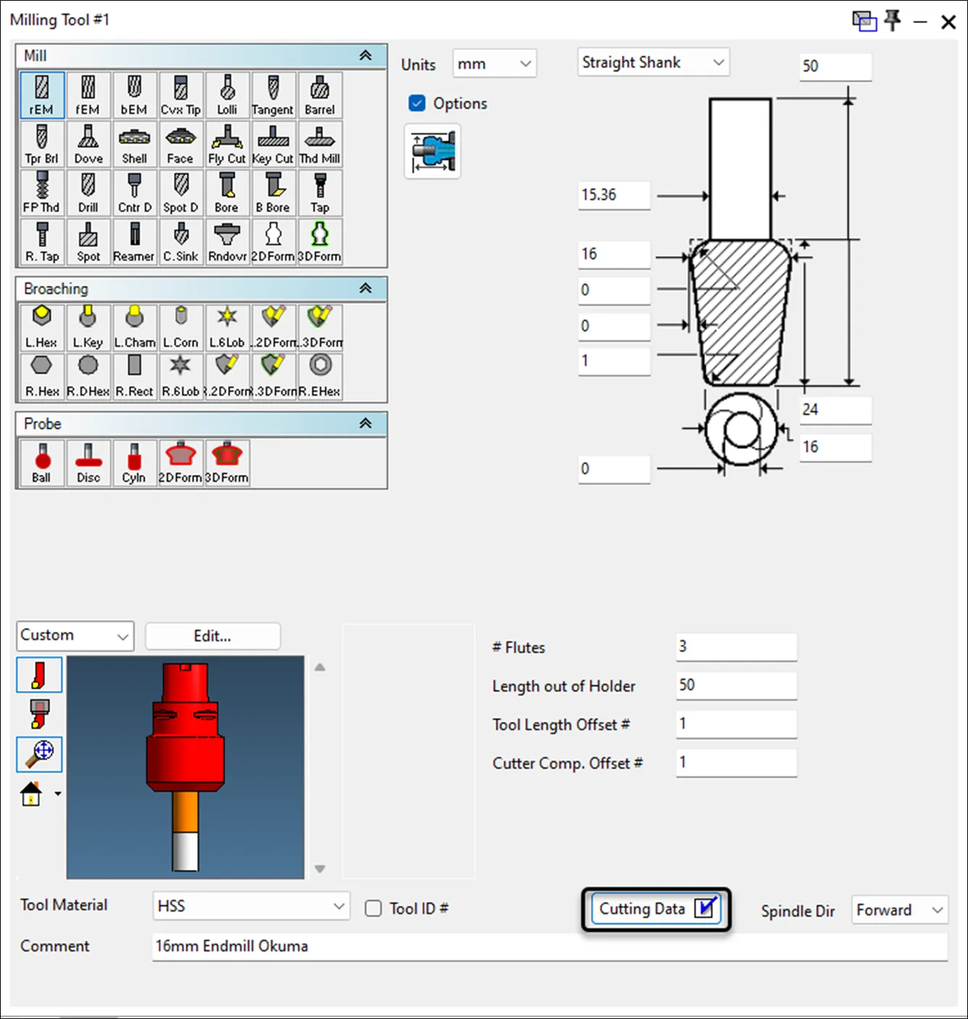
Task: Click the home view icon
Action: pos(31,794)
